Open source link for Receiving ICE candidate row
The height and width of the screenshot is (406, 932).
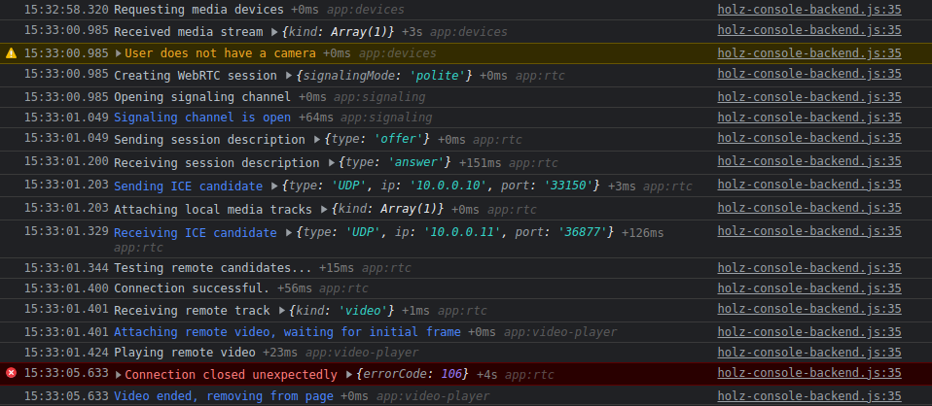(x=809, y=231)
